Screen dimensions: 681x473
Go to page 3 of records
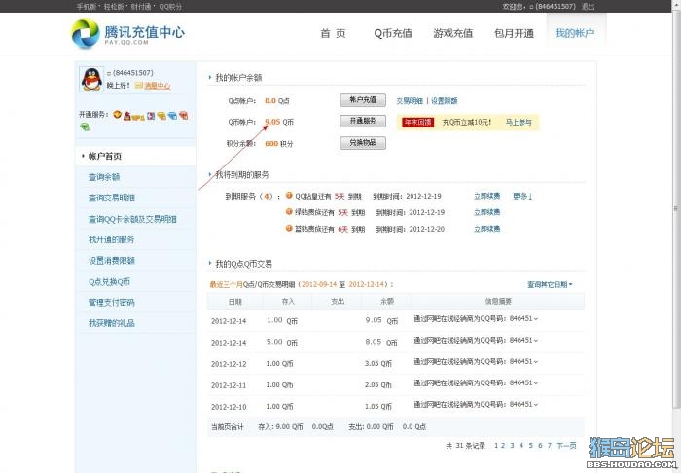pyautogui.click(x=512, y=445)
